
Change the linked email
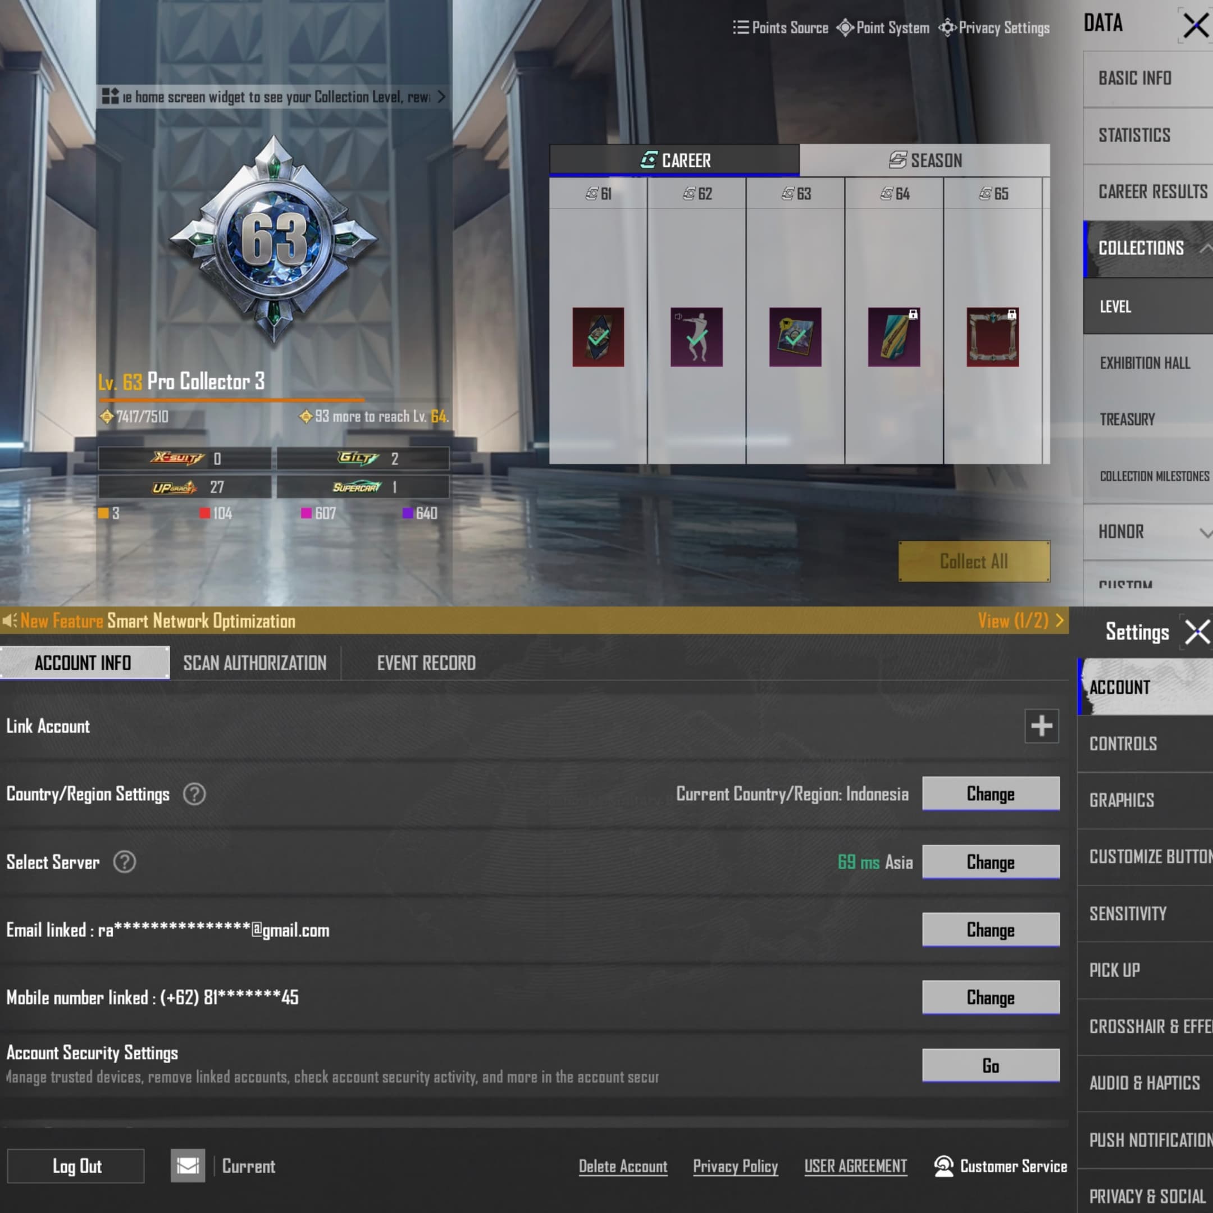coord(991,930)
